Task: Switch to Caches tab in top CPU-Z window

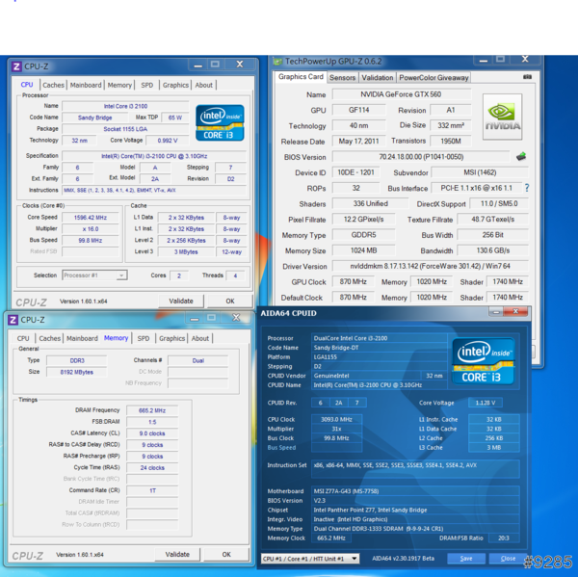Action: click(x=54, y=85)
